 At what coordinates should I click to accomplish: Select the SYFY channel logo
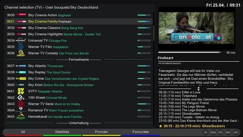(x=21, y=91)
